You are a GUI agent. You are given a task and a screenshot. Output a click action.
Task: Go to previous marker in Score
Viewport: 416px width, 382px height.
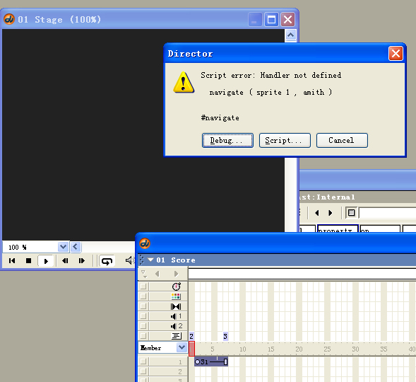(158, 274)
